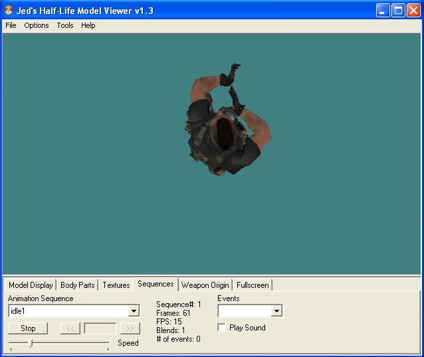Click the empty Events combo box field
Viewport: 424px width, 357px height.
pos(245,311)
